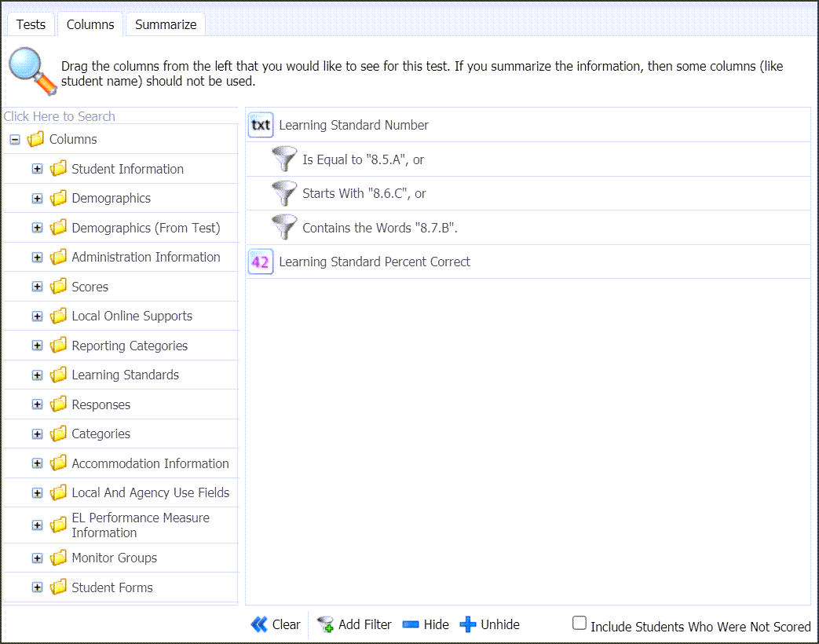
Task: Click the Unhide button
Action: [x=489, y=624]
